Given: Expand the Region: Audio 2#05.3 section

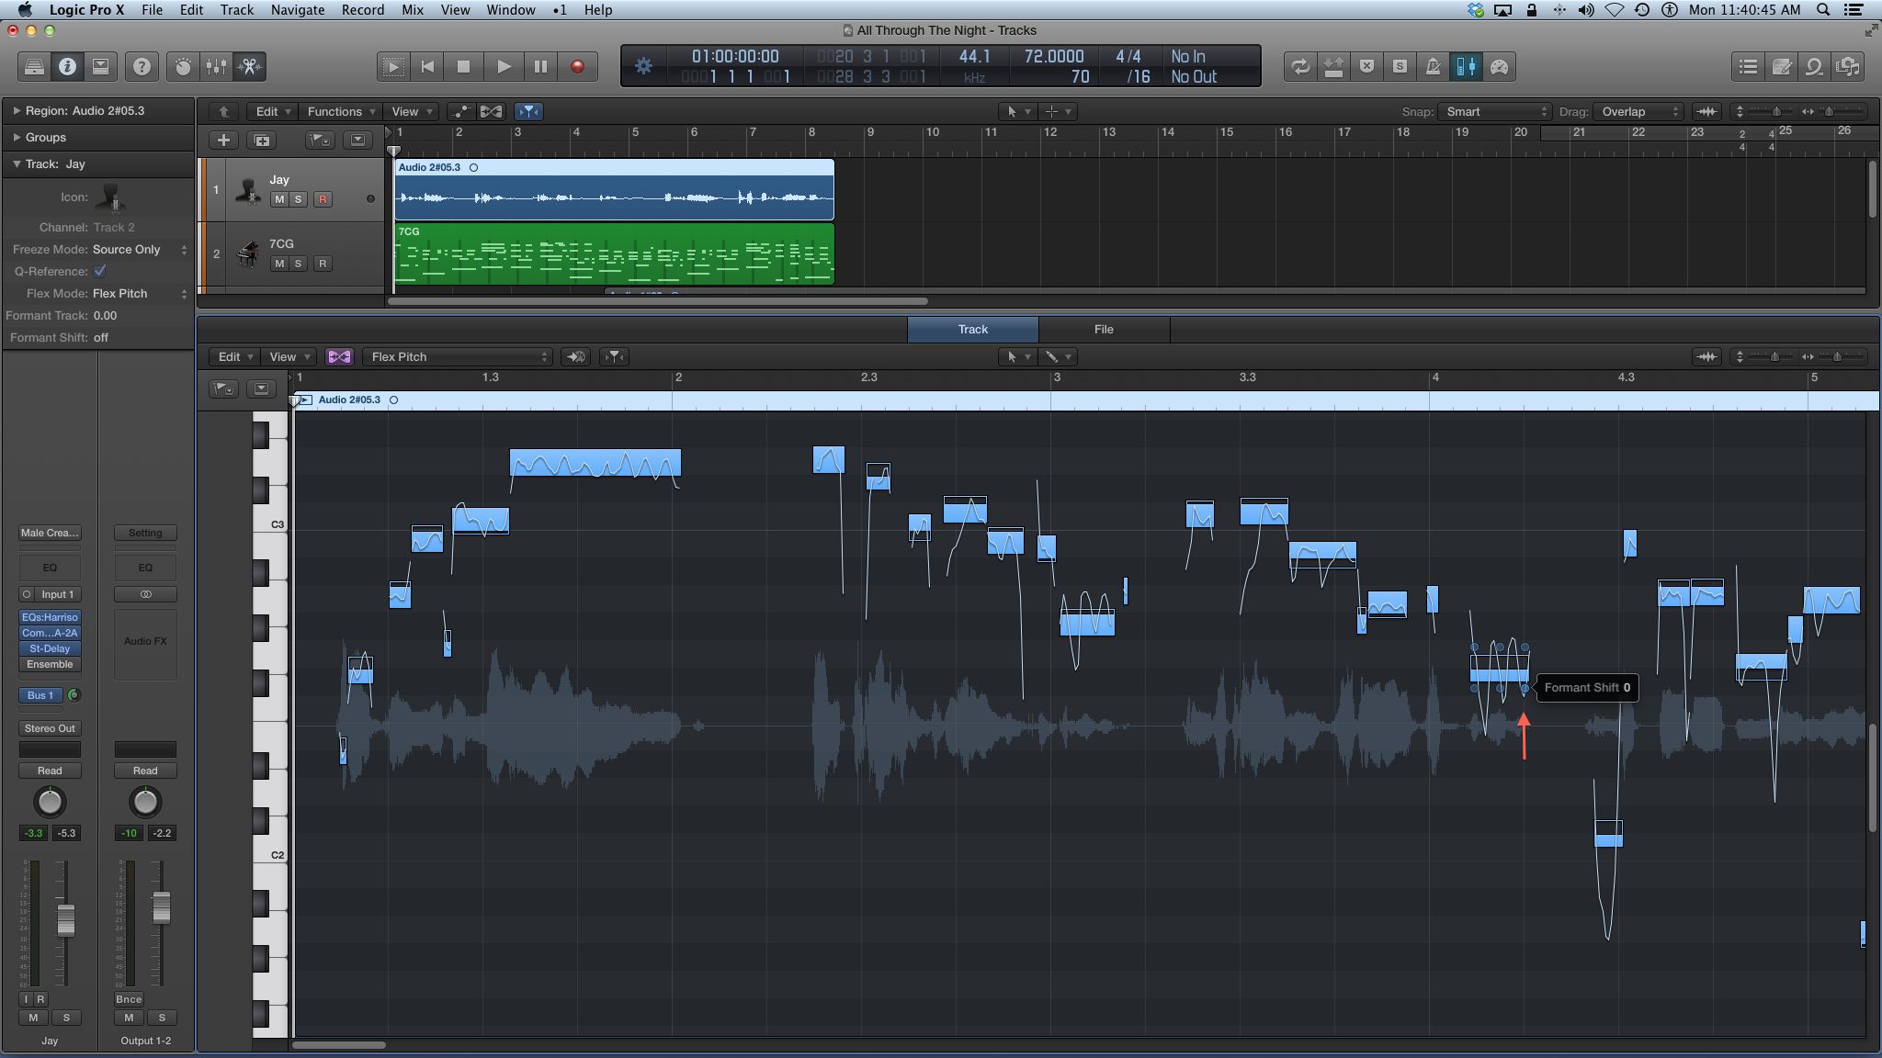Looking at the screenshot, I should [17, 110].
